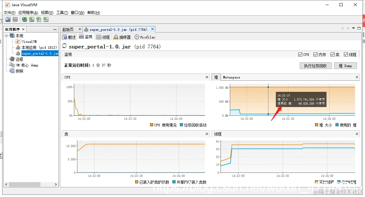
Task: Click the VisualVM node icon in tree
Action: coord(18,41)
